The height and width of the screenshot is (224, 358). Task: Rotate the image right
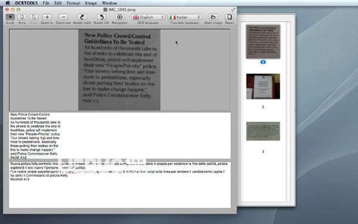(82, 17)
